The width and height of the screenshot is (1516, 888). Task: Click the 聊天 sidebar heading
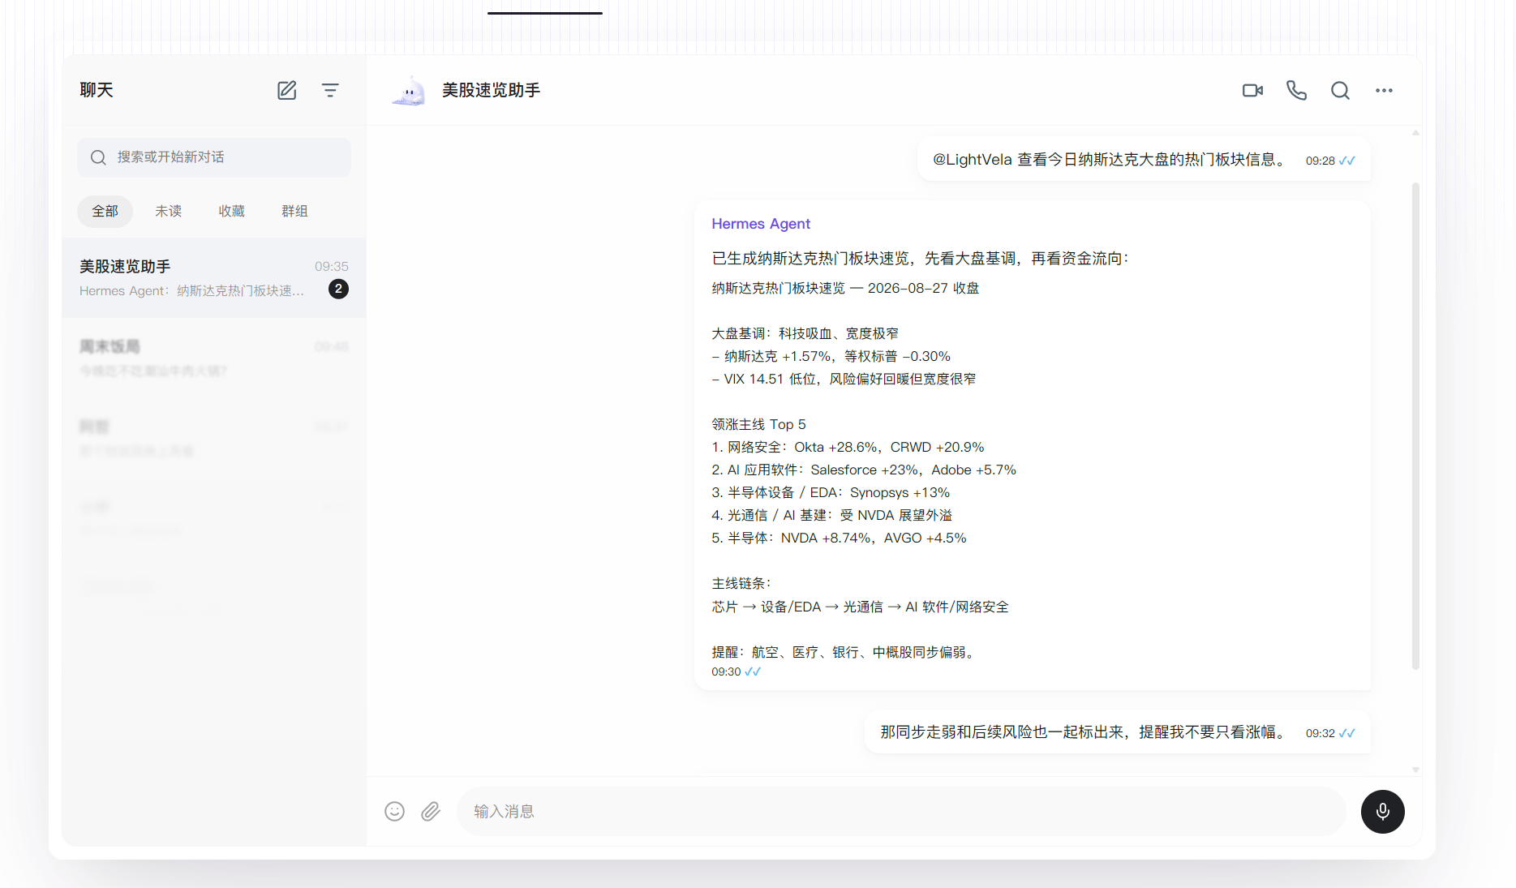point(97,90)
